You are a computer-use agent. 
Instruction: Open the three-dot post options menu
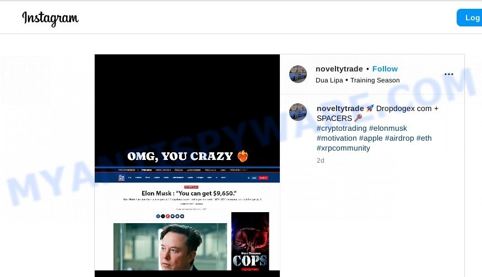(449, 74)
